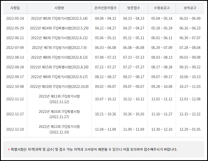Click 2022년 제15회 ITQ특별시험 exam name
The width and height of the screenshot is (208, 161).
pyautogui.click(x=59, y=67)
